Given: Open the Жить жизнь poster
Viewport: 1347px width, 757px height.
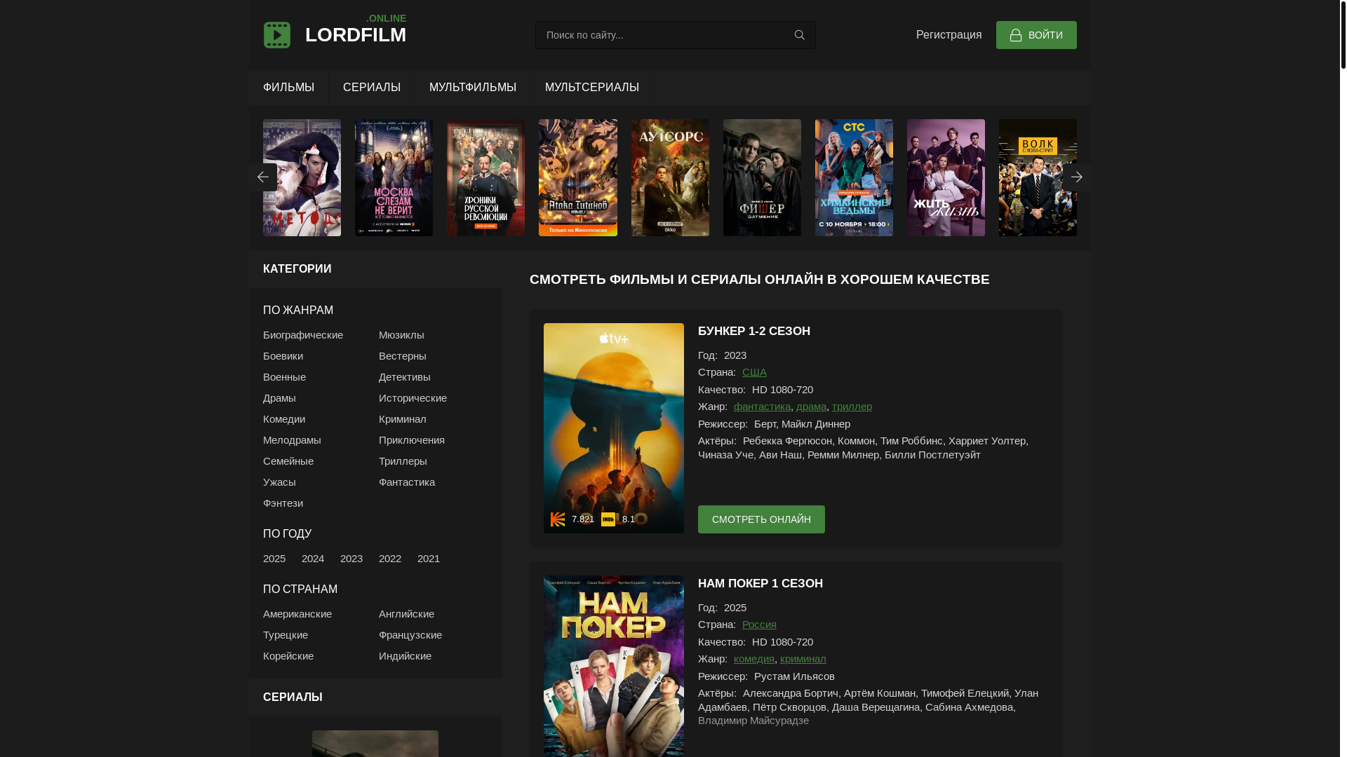Looking at the screenshot, I should tap(946, 177).
